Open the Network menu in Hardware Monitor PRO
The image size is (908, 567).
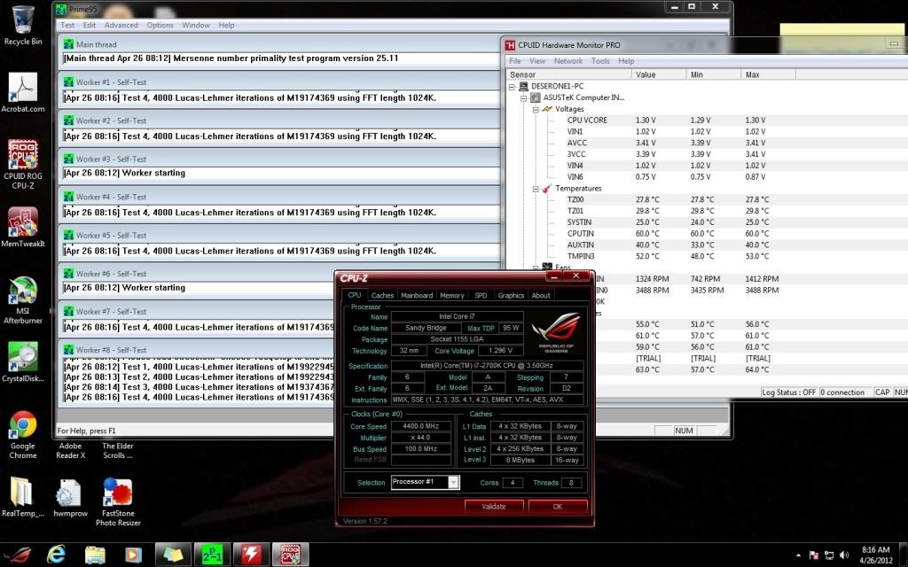(568, 61)
